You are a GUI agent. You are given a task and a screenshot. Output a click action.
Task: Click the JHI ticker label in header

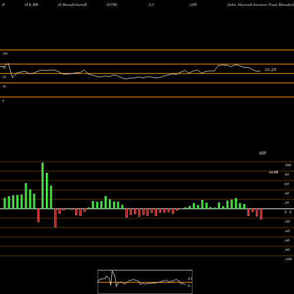pyautogui.click(x=193, y=5)
